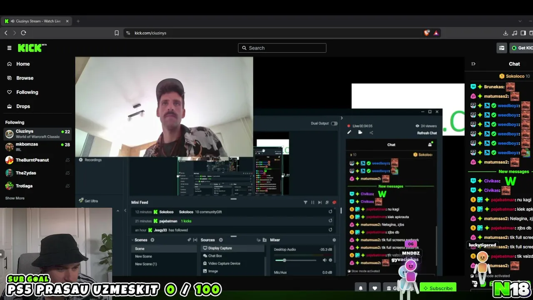Go back in the browser

[6, 33]
